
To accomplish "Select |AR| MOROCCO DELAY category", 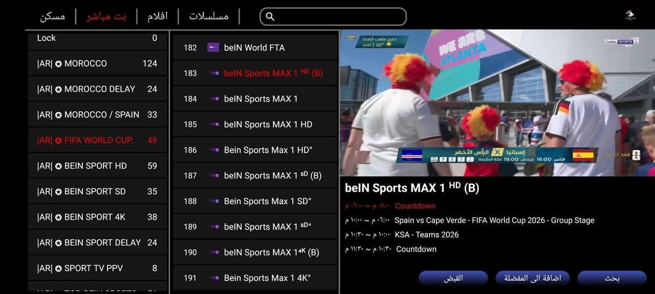I will pos(97,89).
